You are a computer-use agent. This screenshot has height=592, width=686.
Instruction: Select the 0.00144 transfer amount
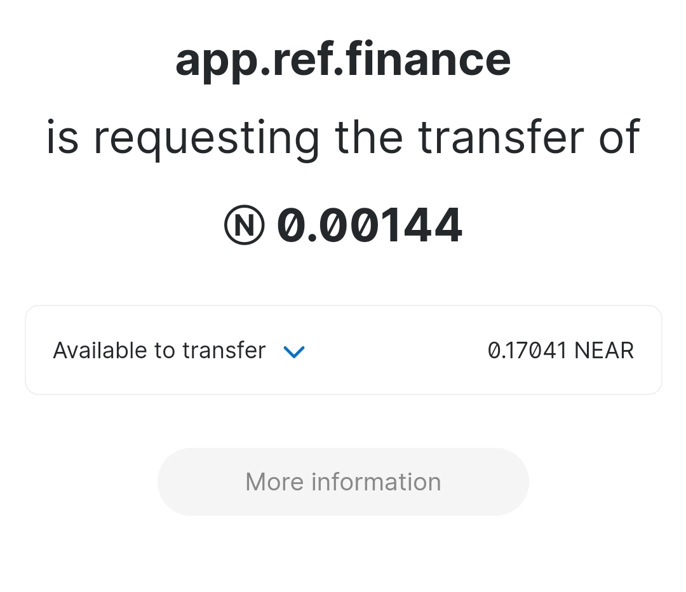point(370,226)
